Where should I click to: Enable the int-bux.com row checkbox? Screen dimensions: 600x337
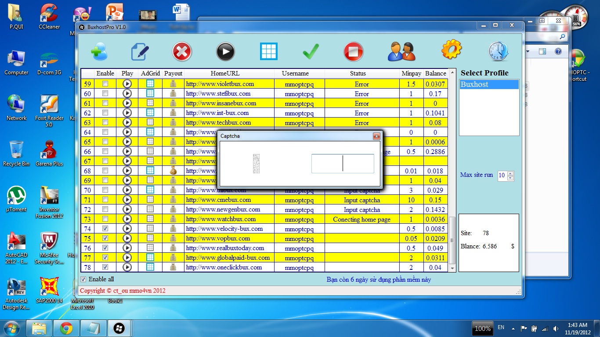click(x=105, y=113)
